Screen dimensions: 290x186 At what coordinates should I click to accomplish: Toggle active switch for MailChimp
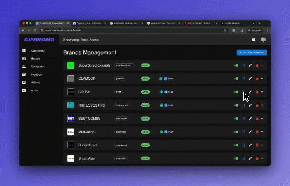pos(236,132)
